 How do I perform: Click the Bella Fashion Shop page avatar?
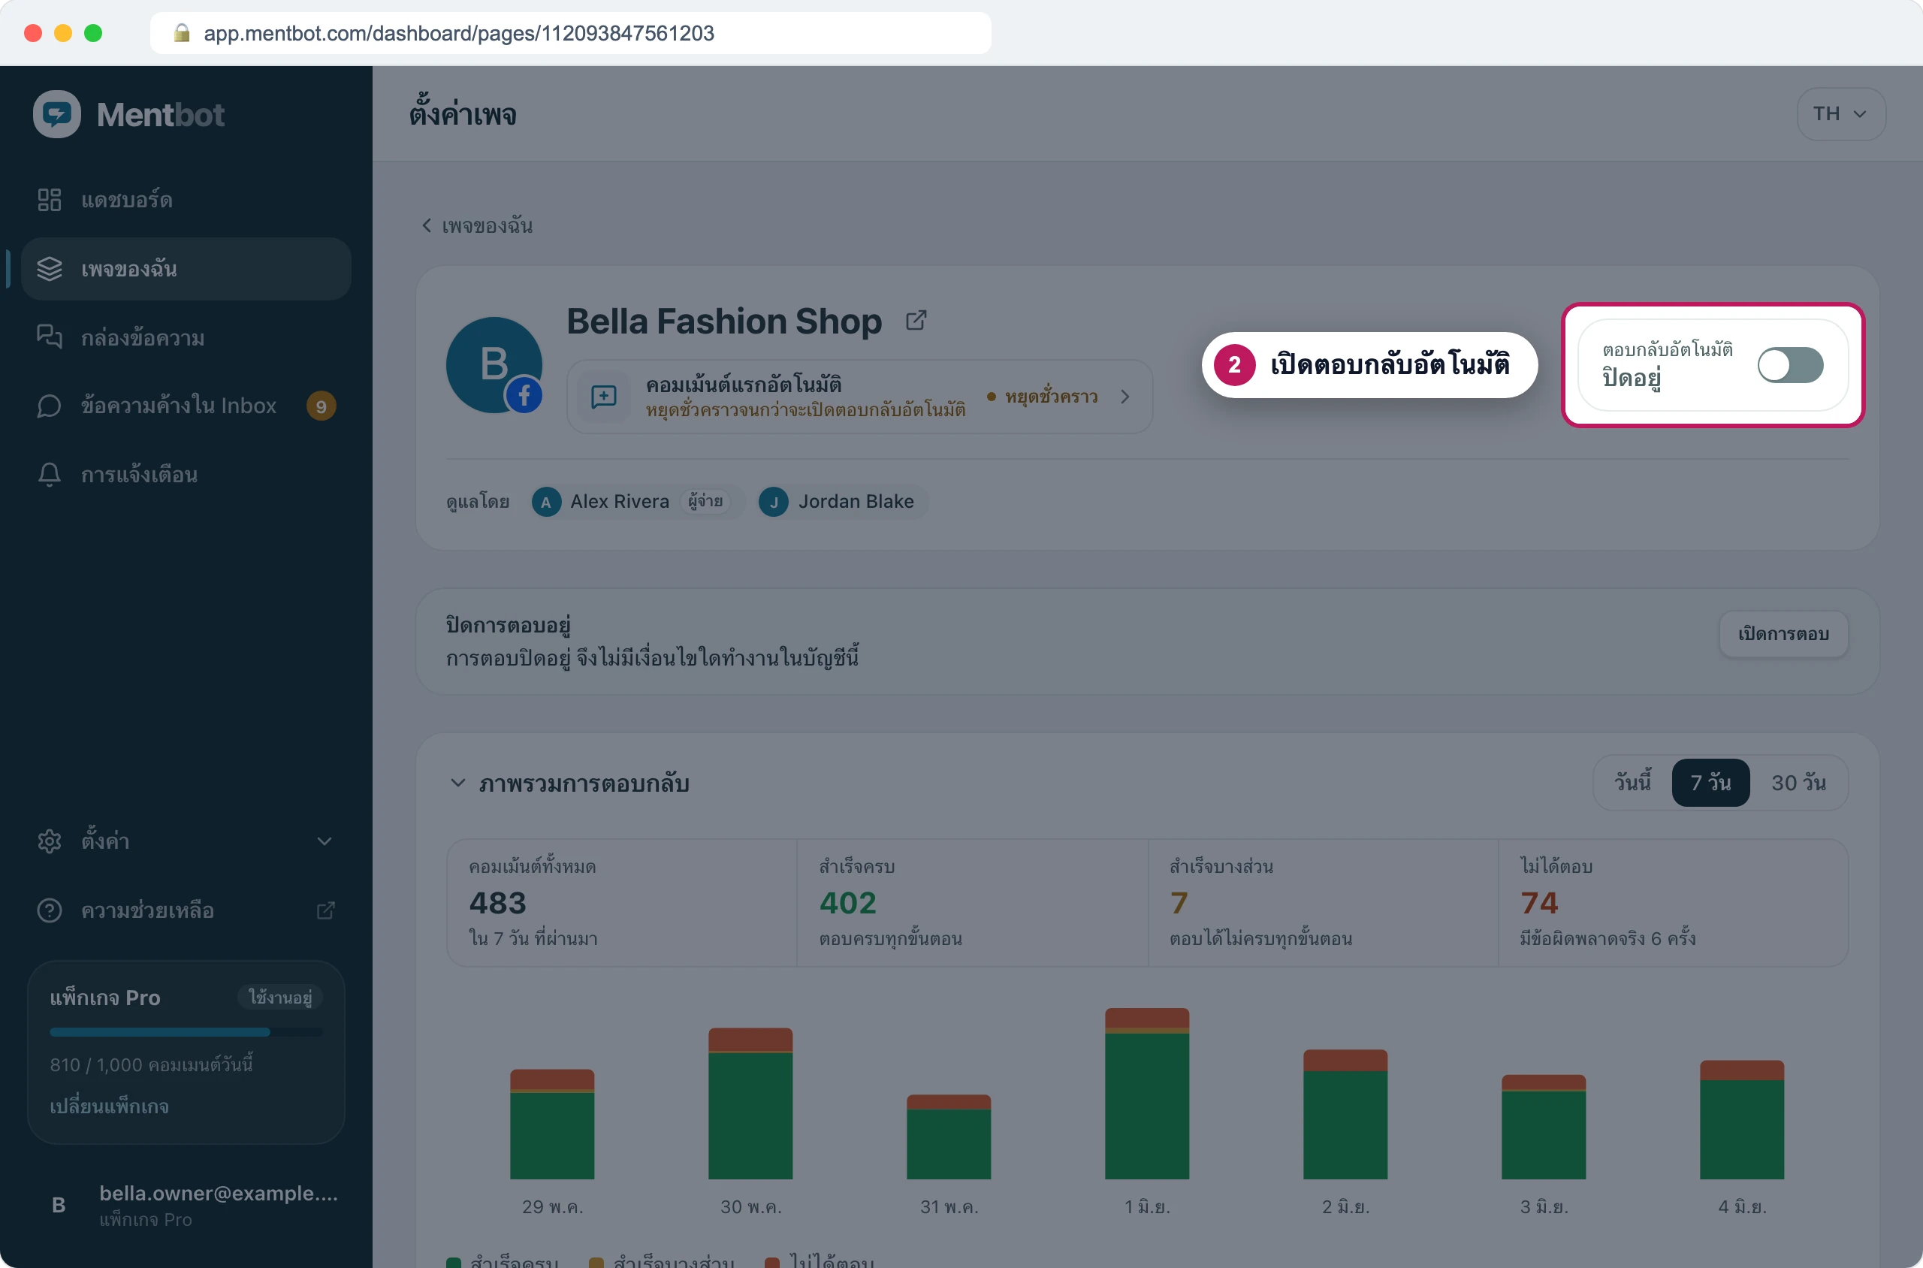click(494, 365)
